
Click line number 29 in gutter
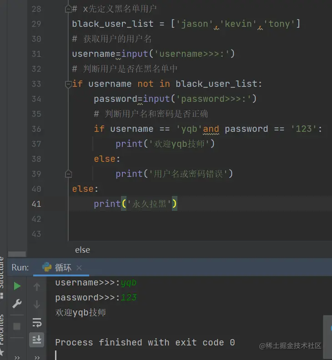tap(36, 24)
